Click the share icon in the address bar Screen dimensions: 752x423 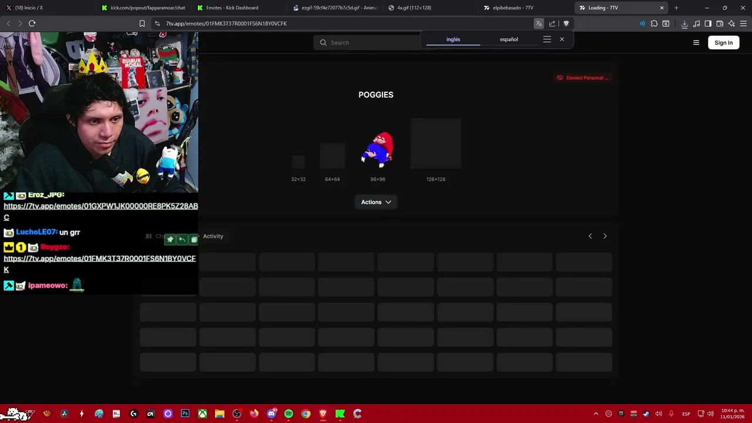pos(552,23)
